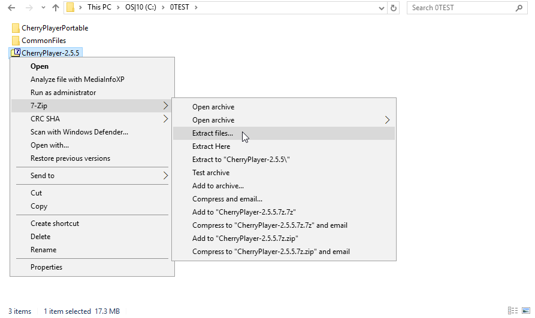Choose Restore previous versions

(x=92, y=158)
